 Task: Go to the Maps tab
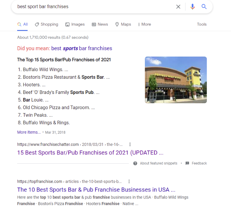(123, 24)
